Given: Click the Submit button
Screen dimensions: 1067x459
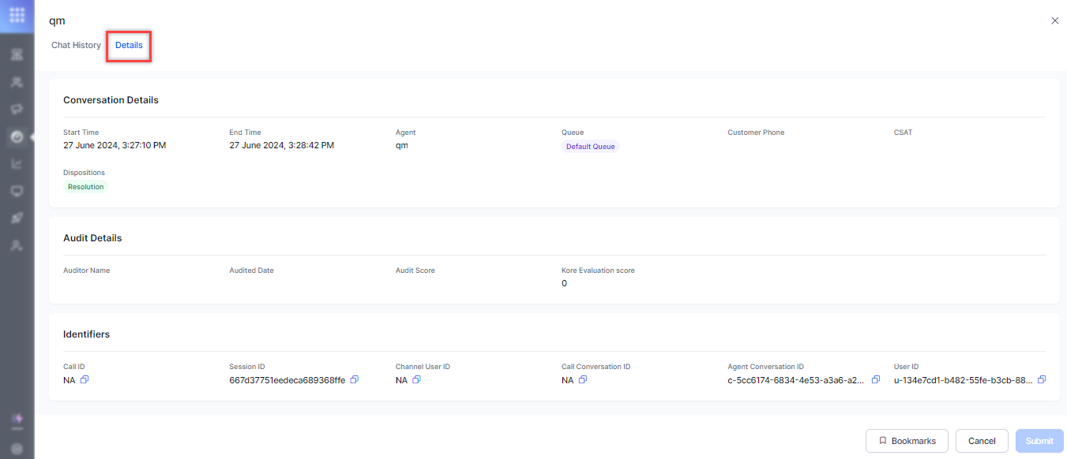Looking at the screenshot, I should [1039, 441].
